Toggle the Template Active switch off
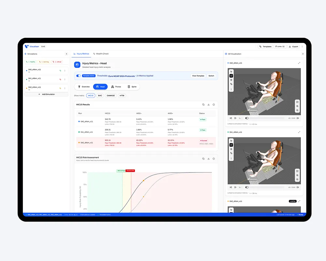The height and width of the screenshot is (261, 326). click(x=78, y=76)
